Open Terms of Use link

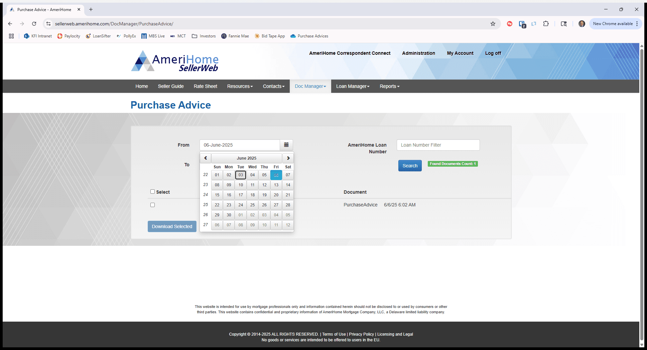(x=334, y=334)
